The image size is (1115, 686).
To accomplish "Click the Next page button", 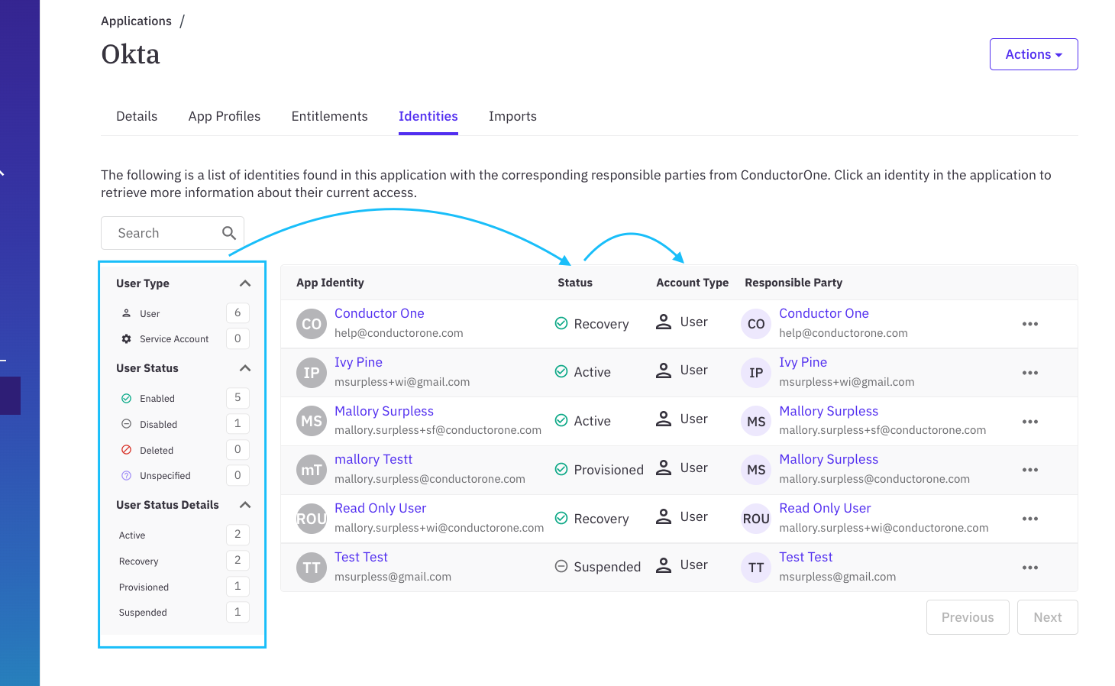I will pyautogui.click(x=1047, y=617).
